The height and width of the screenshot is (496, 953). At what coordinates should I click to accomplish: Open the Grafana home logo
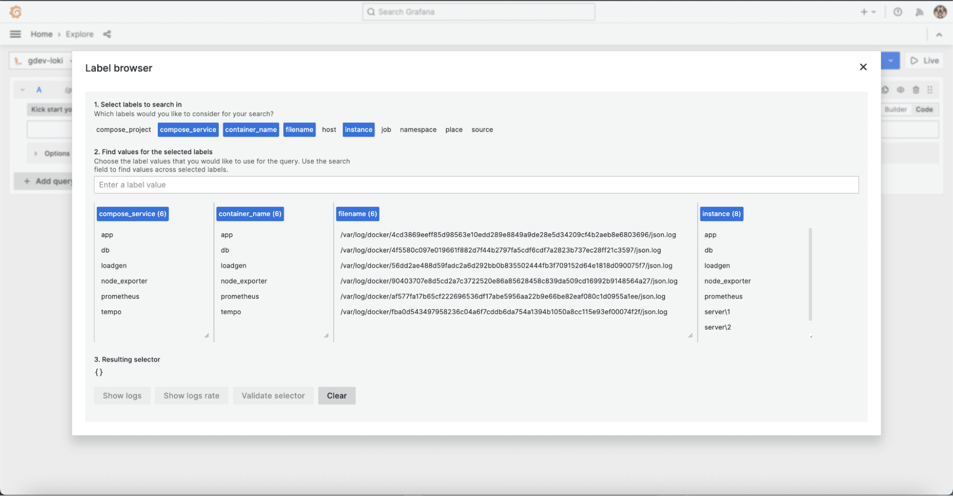(15, 11)
